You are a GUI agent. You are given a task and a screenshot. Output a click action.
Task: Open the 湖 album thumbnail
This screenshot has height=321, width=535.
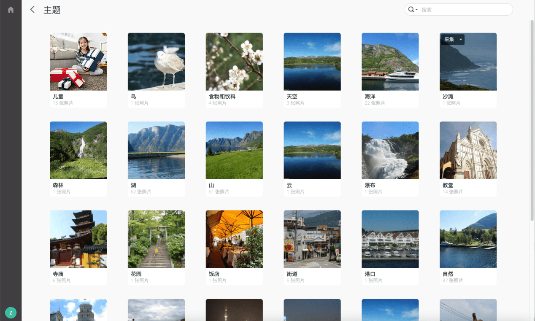156,151
